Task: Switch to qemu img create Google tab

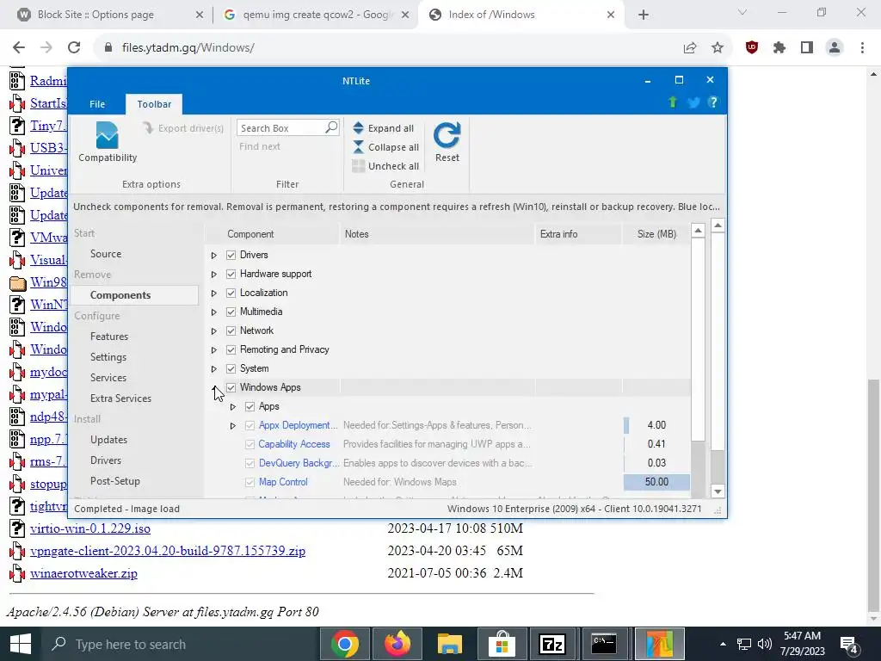Action: pyautogui.click(x=316, y=15)
